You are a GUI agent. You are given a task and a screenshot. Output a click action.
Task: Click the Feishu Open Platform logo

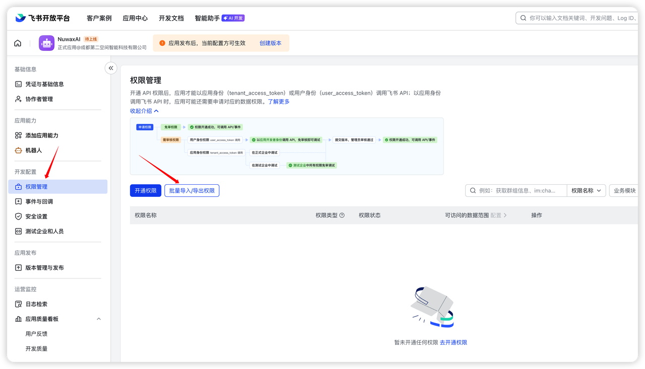(x=42, y=18)
